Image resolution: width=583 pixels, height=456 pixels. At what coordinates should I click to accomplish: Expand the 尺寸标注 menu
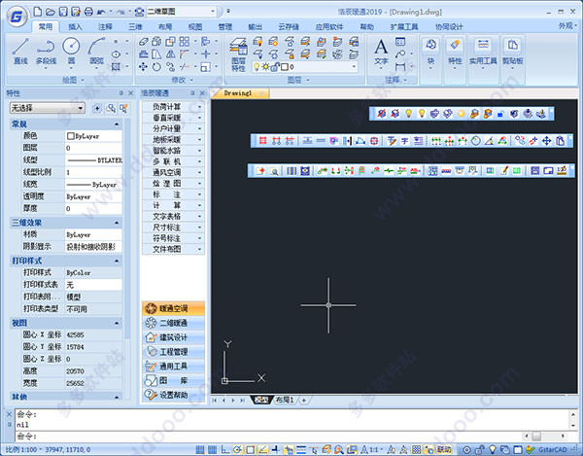(173, 228)
